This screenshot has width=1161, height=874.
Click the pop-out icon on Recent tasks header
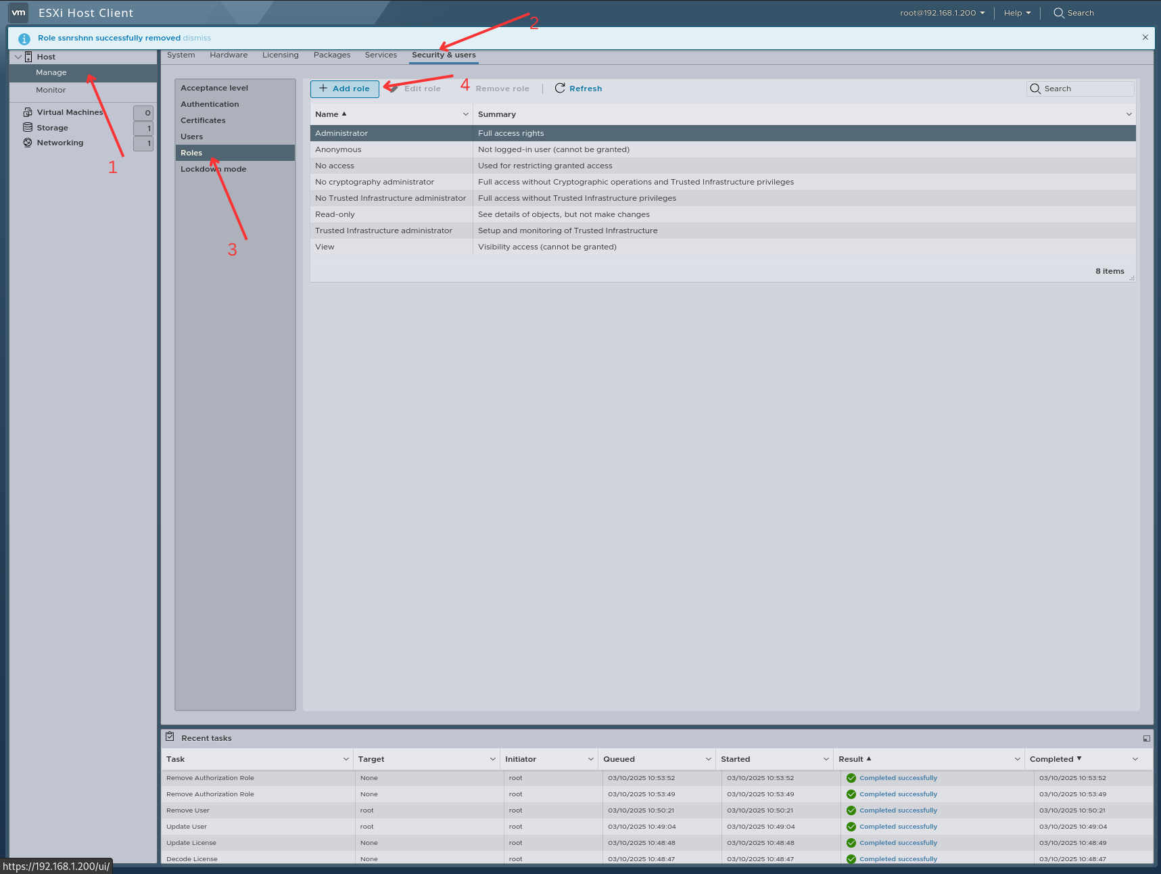click(x=1146, y=737)
